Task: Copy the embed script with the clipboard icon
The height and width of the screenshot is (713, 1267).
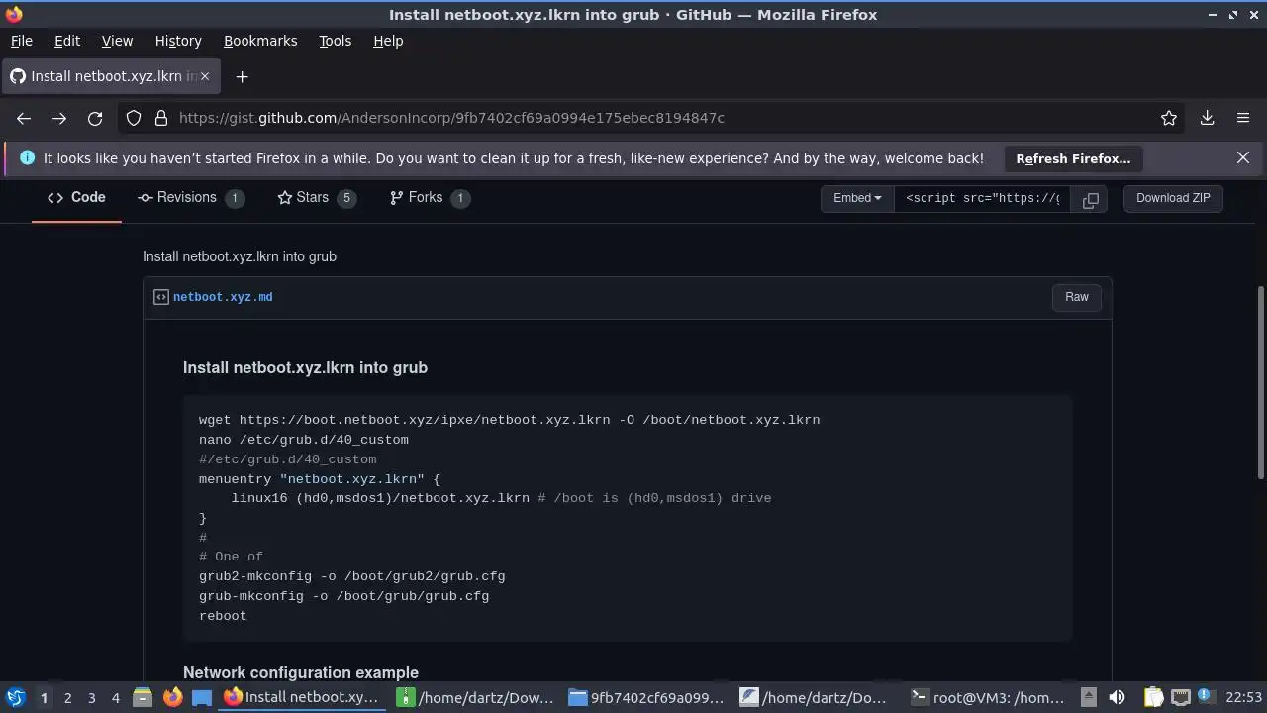Action: [x=1090, y=198]
